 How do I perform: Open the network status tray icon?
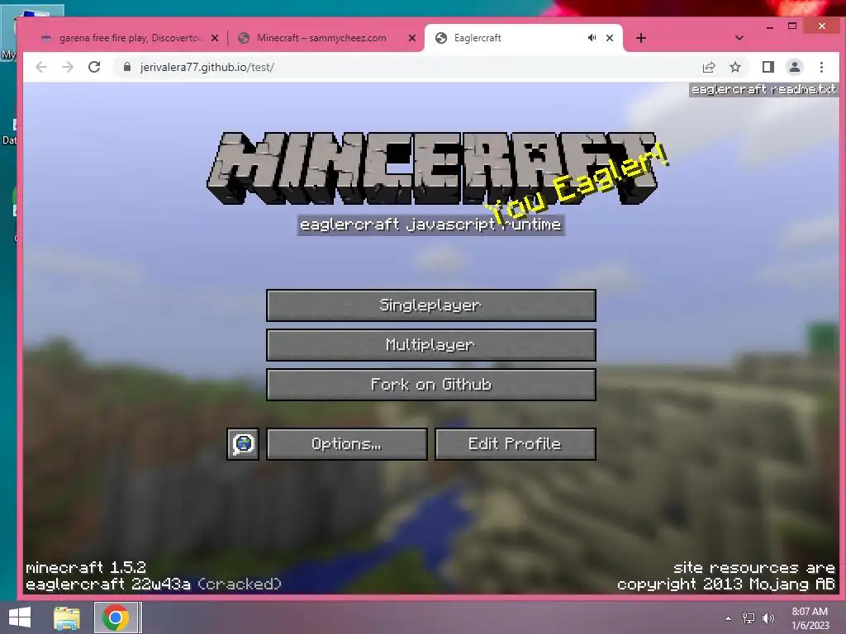pyautogui.click(x=749, y=618)
